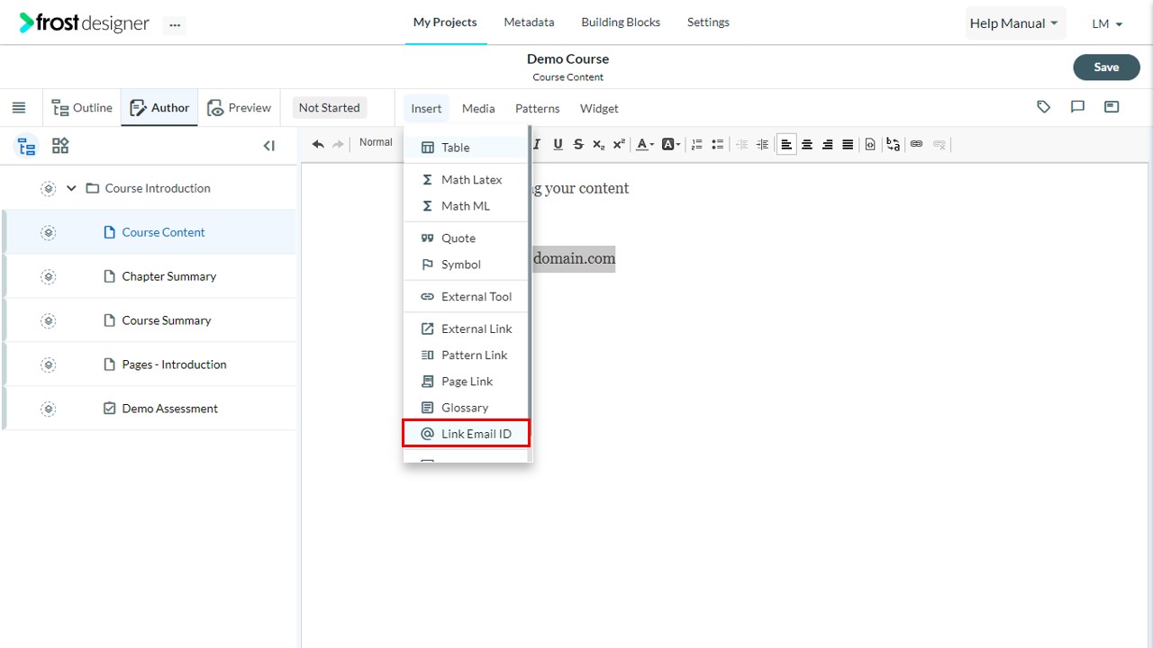The width and height of the screenshot is (1153, 648).
Task: Click the Frost Designer logo
Action: 84,23
